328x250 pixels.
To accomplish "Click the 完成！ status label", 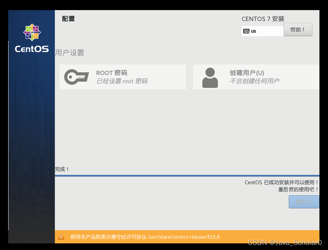I will click(62, 169).
